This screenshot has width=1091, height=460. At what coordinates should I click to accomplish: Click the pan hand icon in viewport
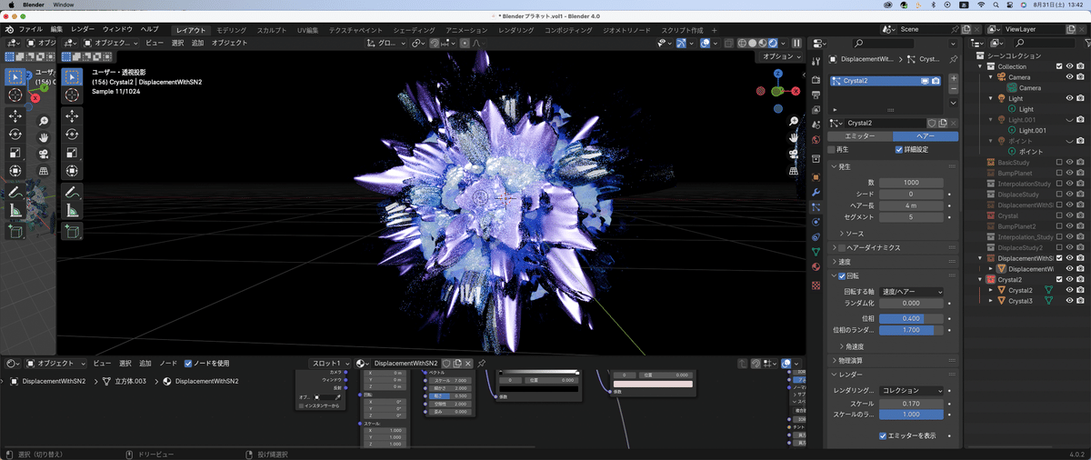point(794,137)
